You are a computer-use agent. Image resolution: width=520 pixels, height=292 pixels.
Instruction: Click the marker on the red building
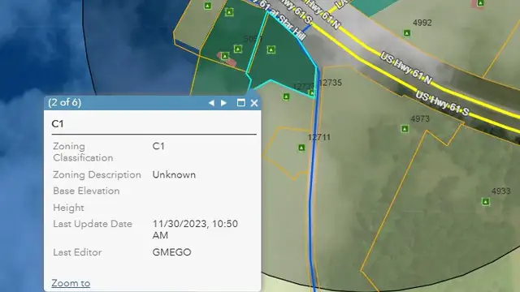click(x=225, y=56)
